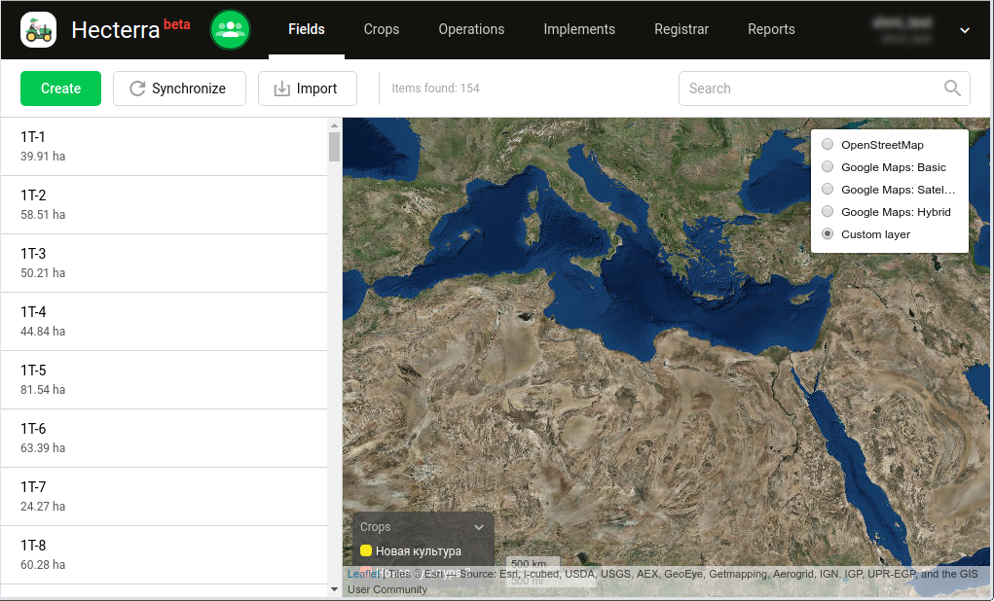Select the OpenStreetMap layer
The image size is (994, 601).
pos(828,145)
